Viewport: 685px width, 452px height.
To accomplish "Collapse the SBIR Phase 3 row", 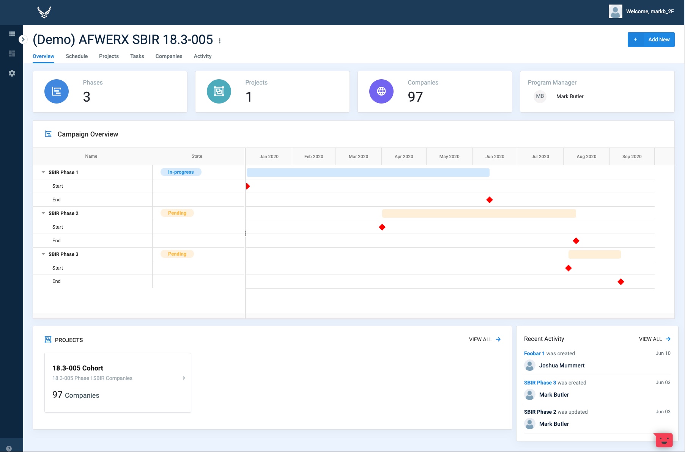I will click(x=43, y=254).
